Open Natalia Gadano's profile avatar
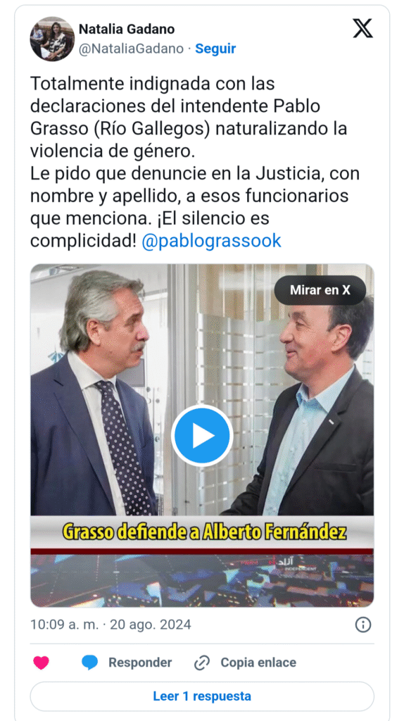The width and height of the screenshot is (404, 721). [x=52, y=39]
